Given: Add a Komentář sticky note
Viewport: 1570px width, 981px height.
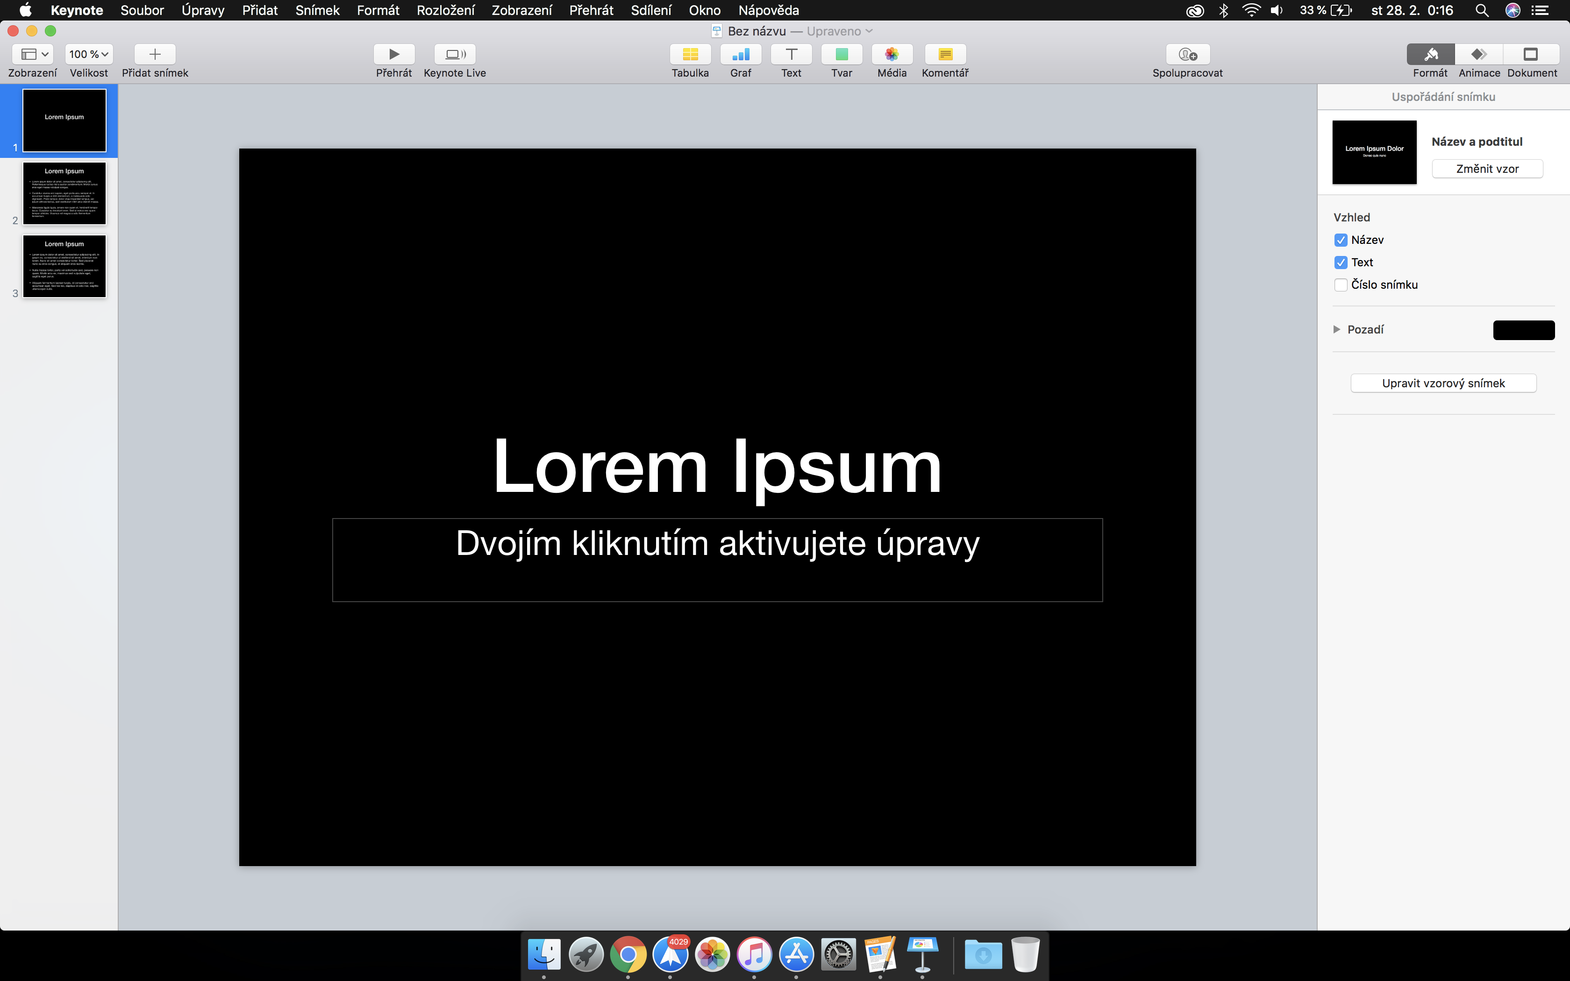Looking at the screenshot, I should 945,55.
